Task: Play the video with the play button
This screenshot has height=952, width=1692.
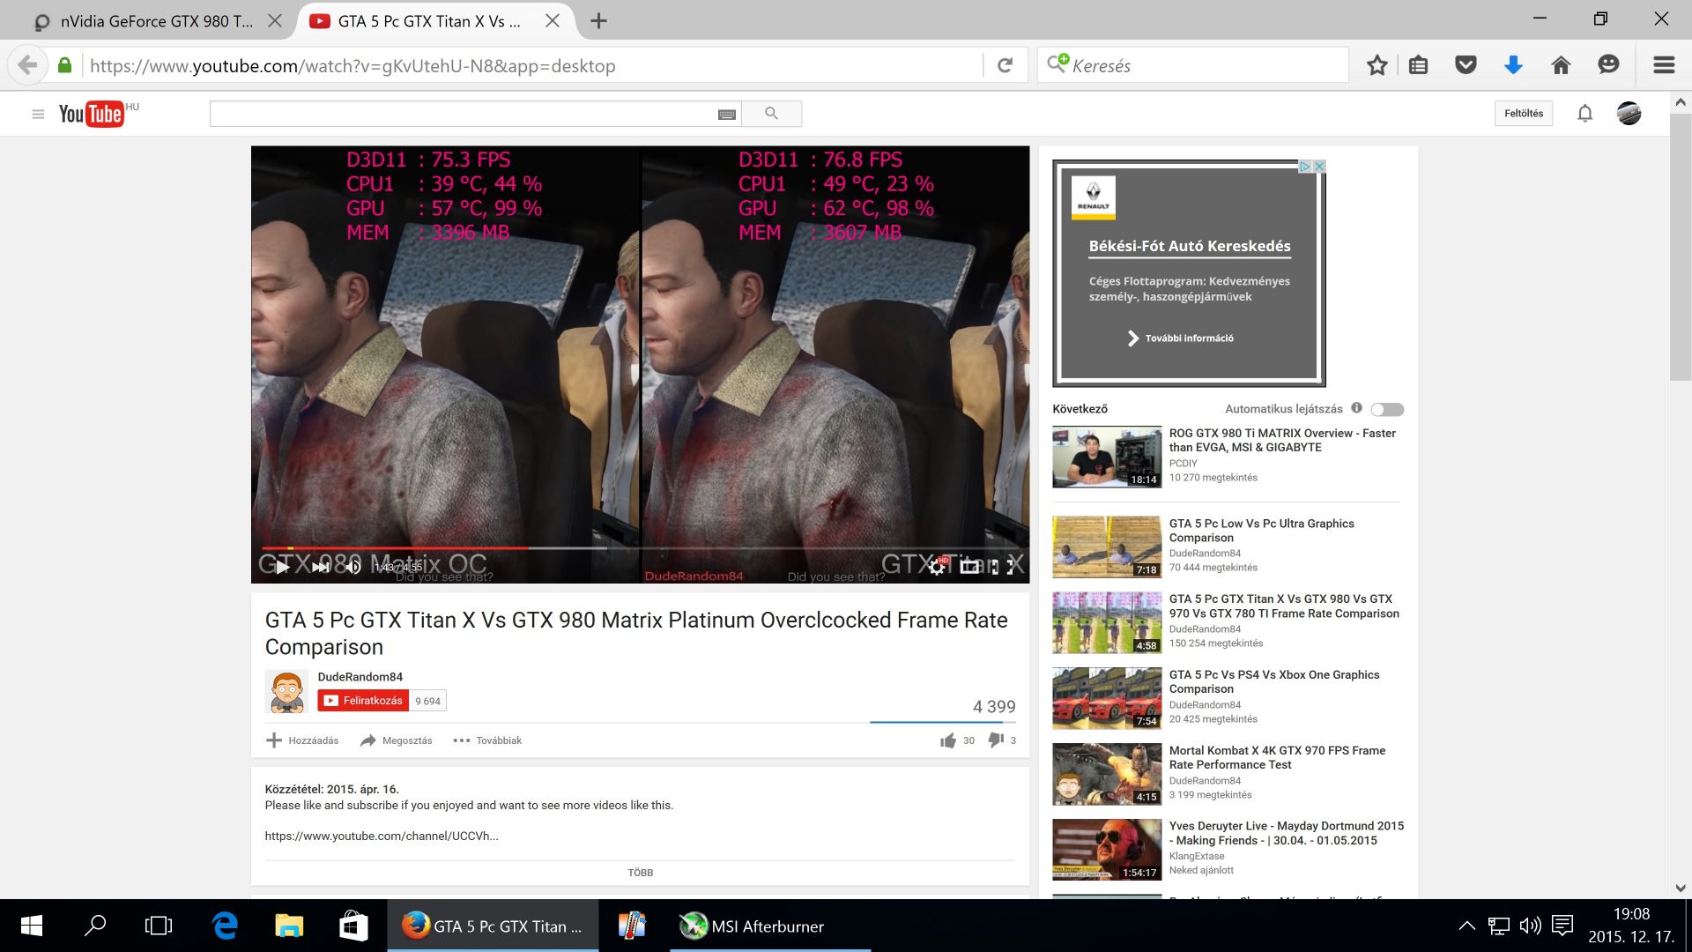Action: 282,567
